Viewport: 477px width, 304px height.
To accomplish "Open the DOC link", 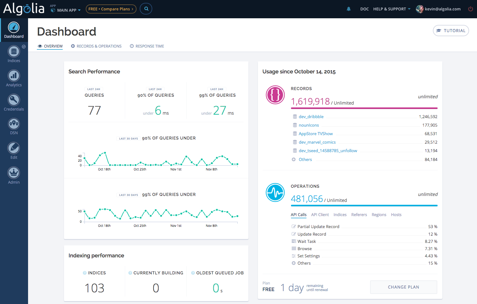I will 364,9.
